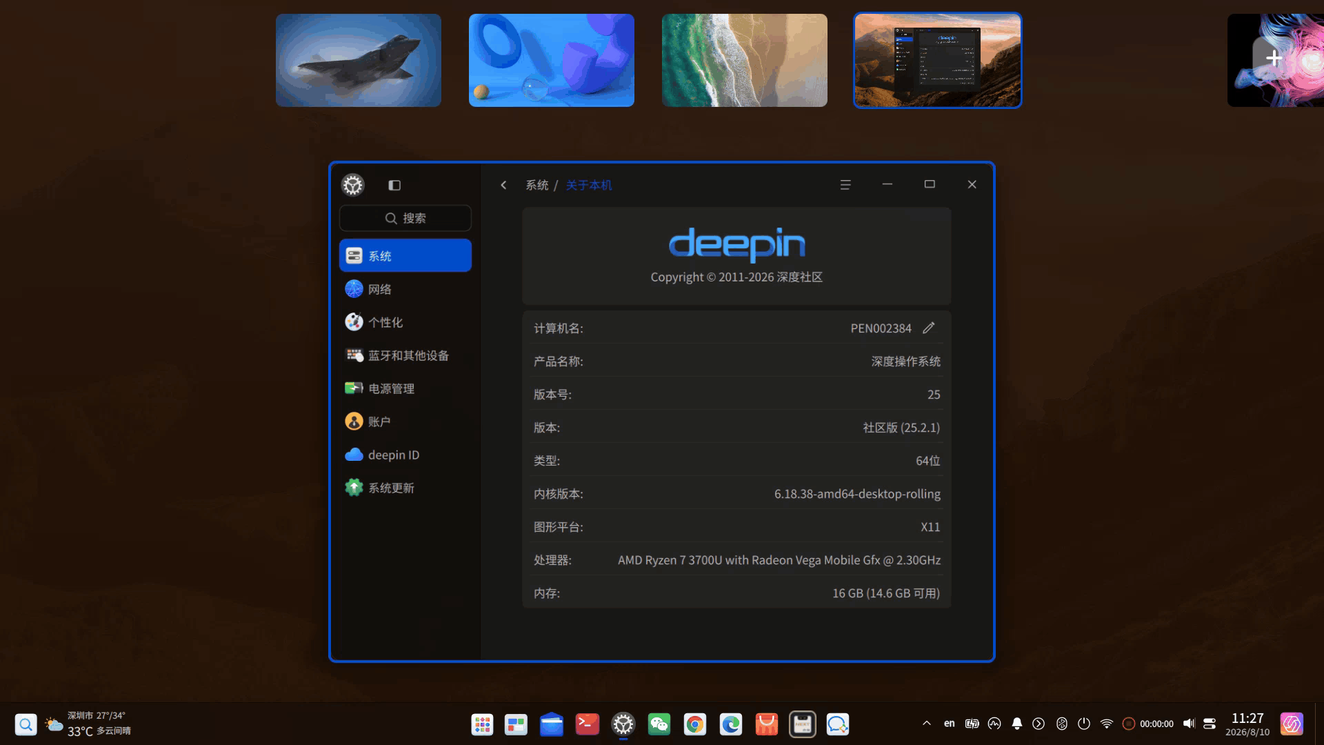Edit computer name with pencil icon
The width and height of the screenshot is (1324, 745).
click(x=929, y=328)
